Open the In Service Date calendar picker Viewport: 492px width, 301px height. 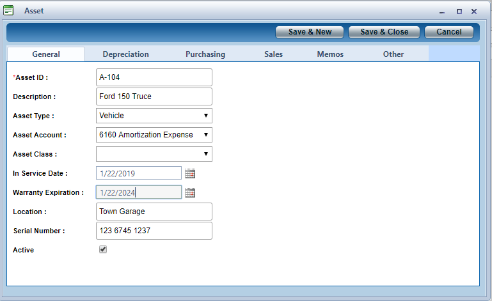[189, 173]
